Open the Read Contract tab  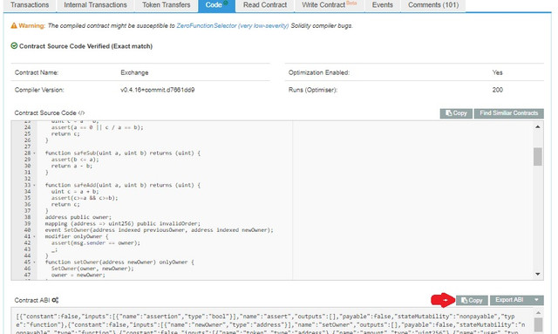tap(265, 5)
